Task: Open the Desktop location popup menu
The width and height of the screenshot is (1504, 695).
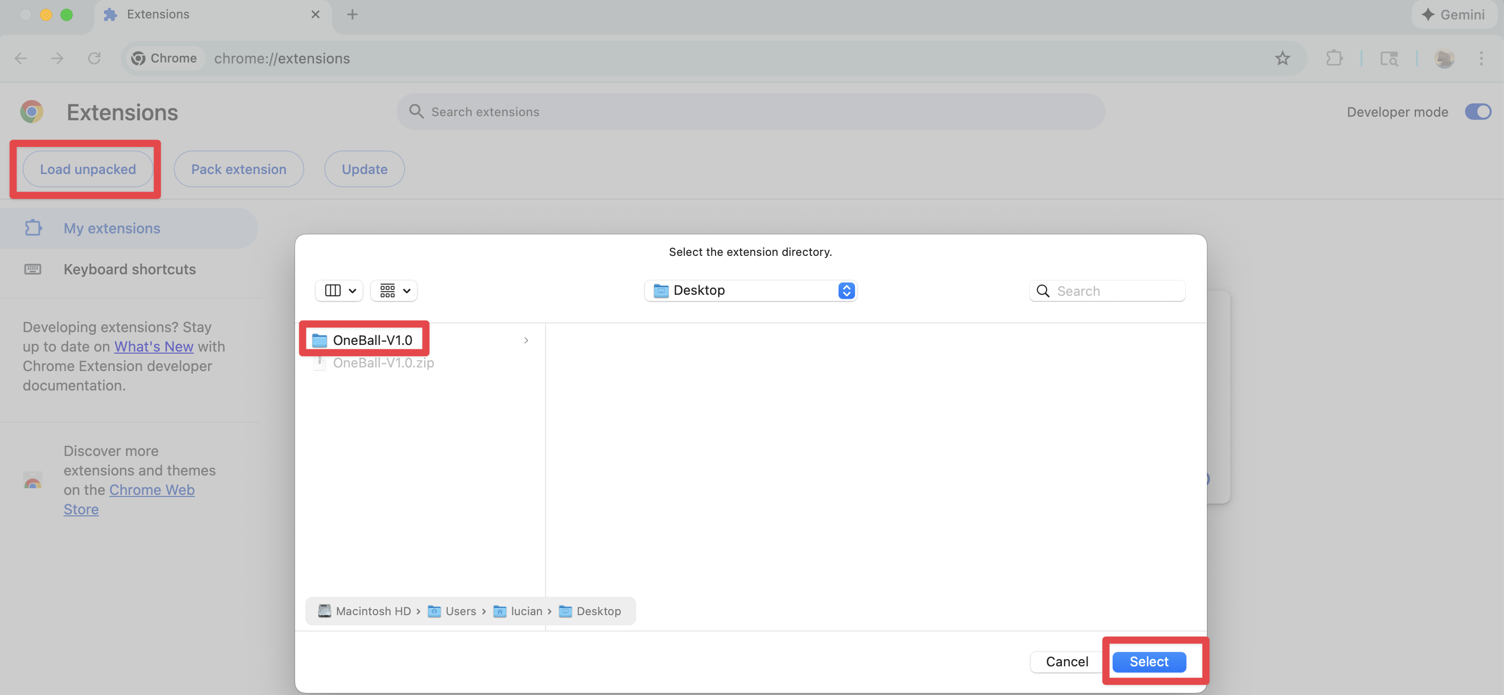Action: (750, 291)
